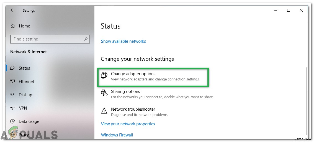Select the Status globe icon

tap(12, 68)
